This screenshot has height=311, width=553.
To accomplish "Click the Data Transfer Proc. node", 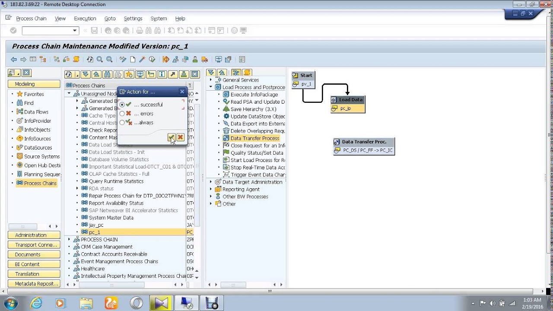I will point(364,146).
